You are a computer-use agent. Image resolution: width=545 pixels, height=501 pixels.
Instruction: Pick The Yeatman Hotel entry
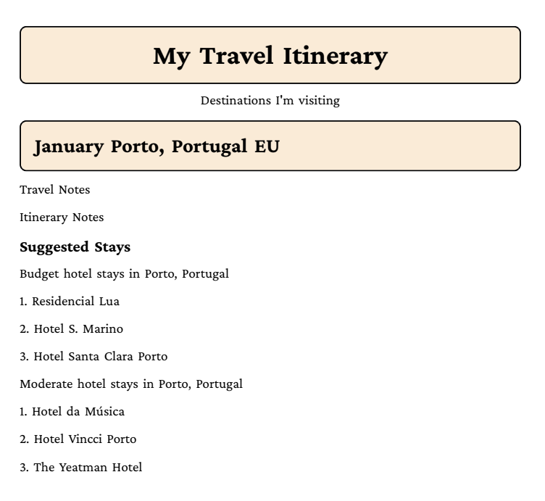(81, 467)
